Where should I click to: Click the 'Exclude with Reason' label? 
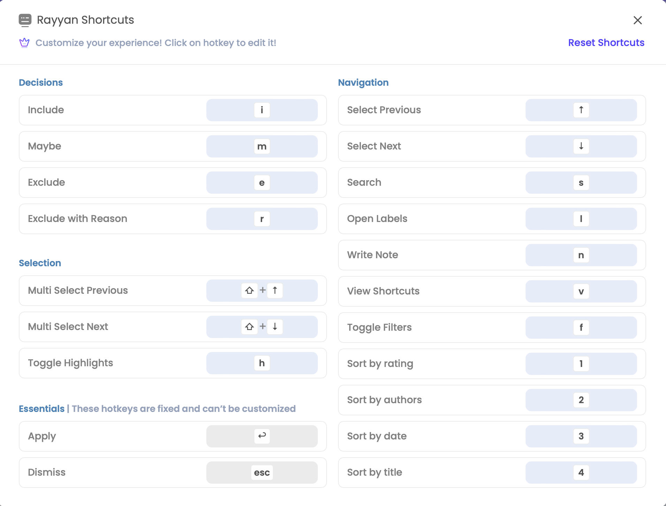[77, 219]
